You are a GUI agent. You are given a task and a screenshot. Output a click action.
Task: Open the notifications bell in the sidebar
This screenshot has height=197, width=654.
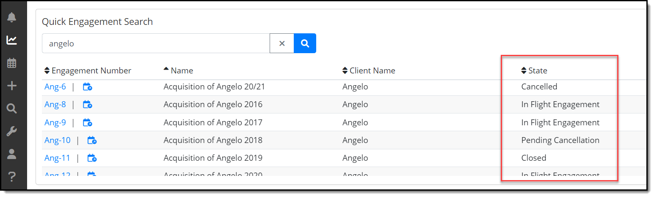coord(12,17)
